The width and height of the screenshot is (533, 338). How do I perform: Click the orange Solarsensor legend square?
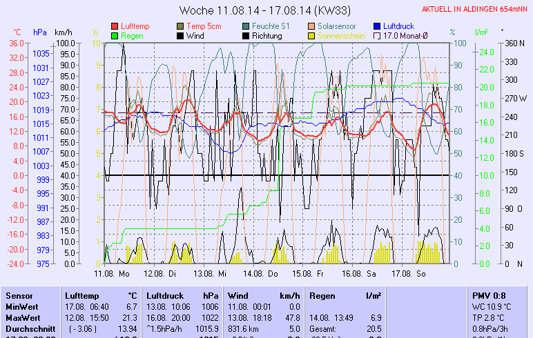tap(311, 26)
